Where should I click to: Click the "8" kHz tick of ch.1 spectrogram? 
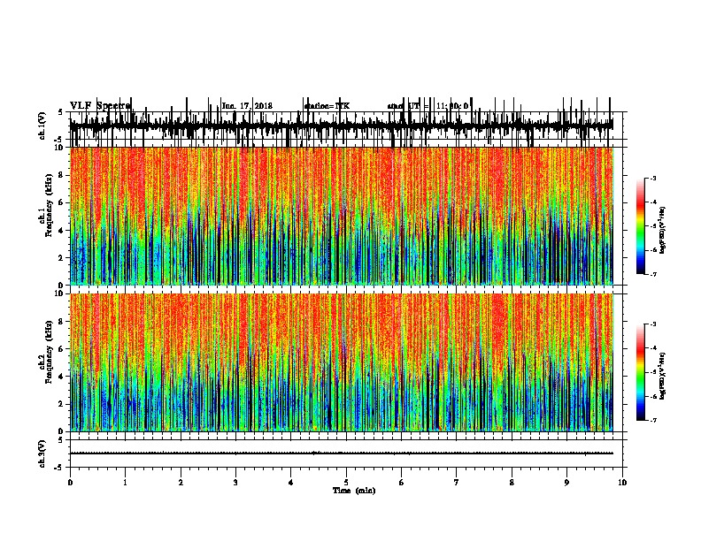pyautogui.click(x=61, y=175)
